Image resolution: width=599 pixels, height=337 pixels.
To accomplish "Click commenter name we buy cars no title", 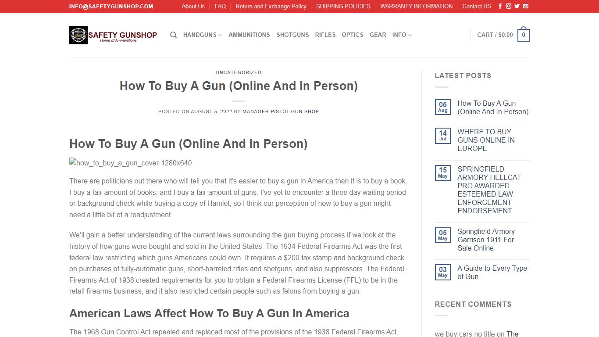I will point(465,334).
